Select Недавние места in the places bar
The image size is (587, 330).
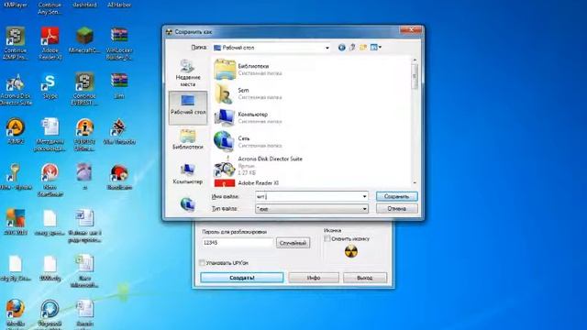tap(188, 73)
